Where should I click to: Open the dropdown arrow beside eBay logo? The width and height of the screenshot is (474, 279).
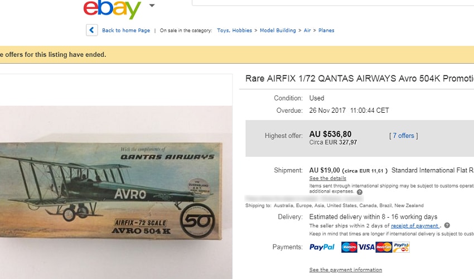(152, 6)
